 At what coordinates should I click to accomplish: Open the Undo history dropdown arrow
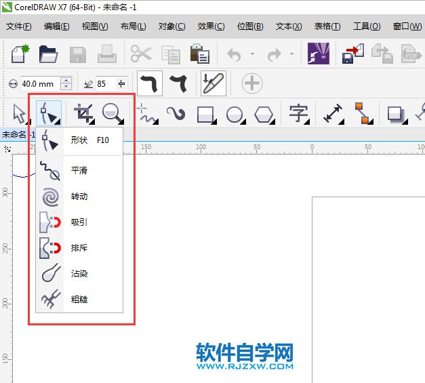click(252, 54)
